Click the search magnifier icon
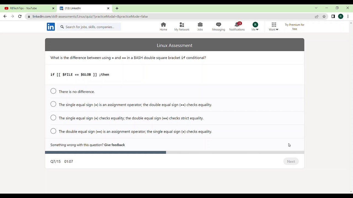This screenshot has height=198, width=353. [x=62, y=27]
